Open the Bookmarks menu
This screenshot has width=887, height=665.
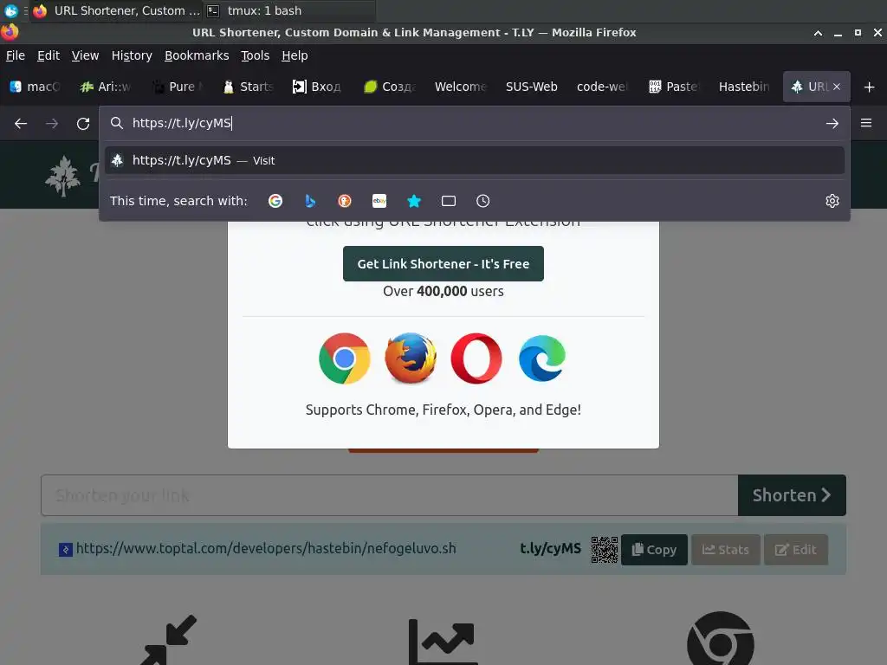197,55
